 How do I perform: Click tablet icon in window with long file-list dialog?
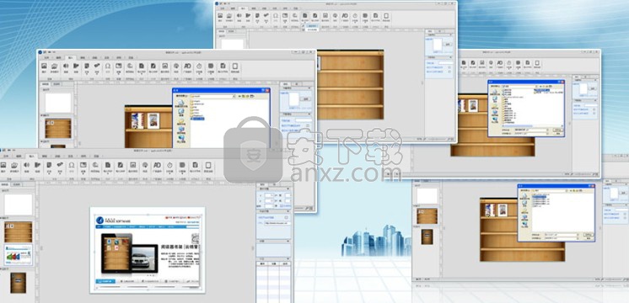(537, 63)
